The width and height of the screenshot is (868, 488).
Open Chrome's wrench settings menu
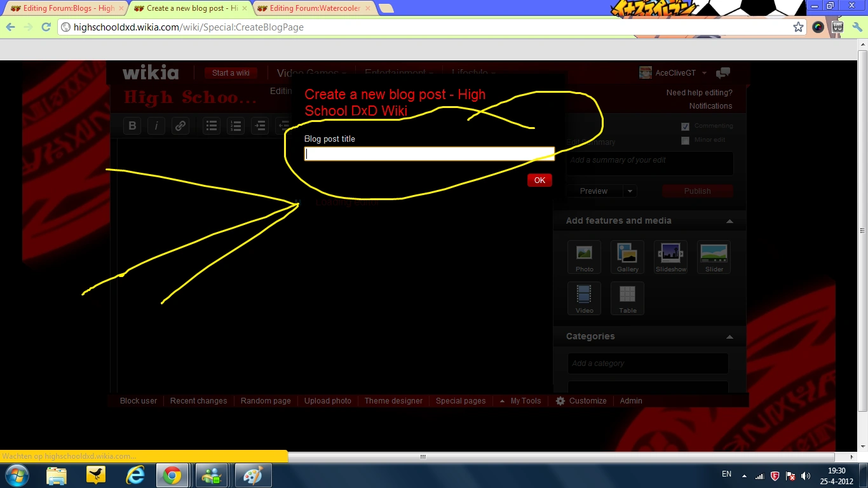pos(857,27)
